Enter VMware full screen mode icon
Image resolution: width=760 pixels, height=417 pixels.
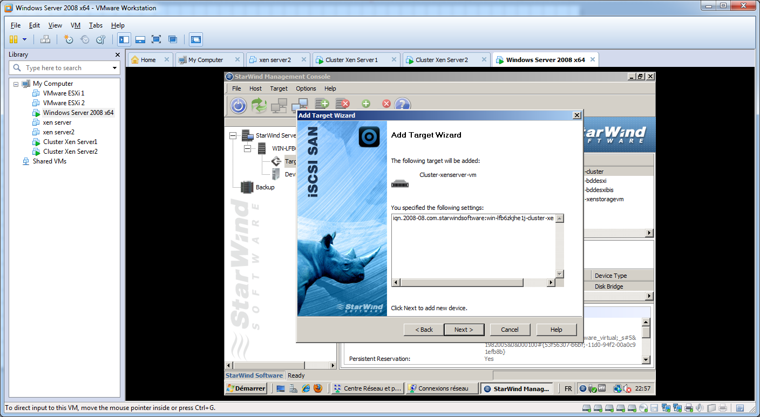tap(156, 39)
